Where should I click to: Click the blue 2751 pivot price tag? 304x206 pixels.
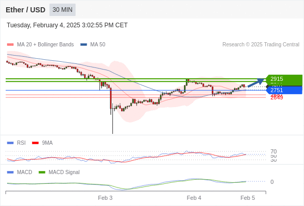tap(284, 90)
